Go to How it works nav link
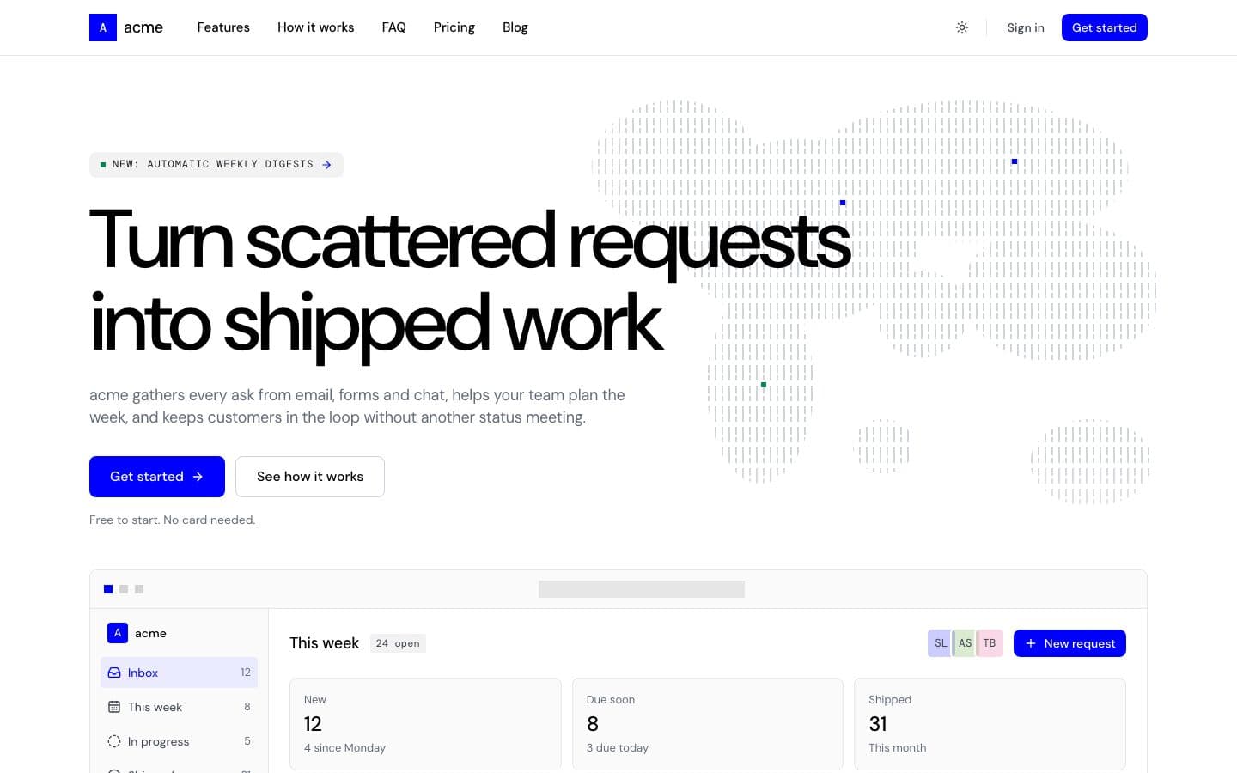Image resolution: width=1237 pixels, height=773 pixels. click(315, 27)
